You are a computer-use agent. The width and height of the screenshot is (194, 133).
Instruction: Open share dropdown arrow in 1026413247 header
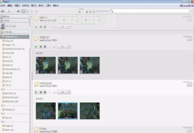69,92
